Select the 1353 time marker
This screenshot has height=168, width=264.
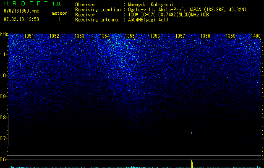pos(79,36)
